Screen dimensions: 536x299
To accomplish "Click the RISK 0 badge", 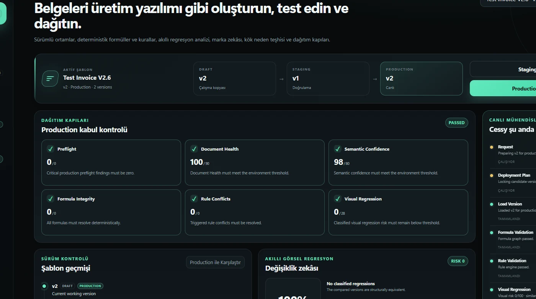I will 458,261.
